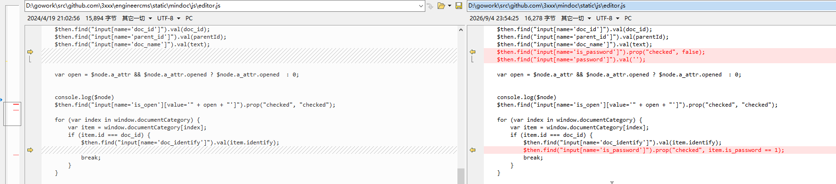Click the right pane PC line-ending label
The width and height of the screenshot is (836, 184).
coord(628,18)
